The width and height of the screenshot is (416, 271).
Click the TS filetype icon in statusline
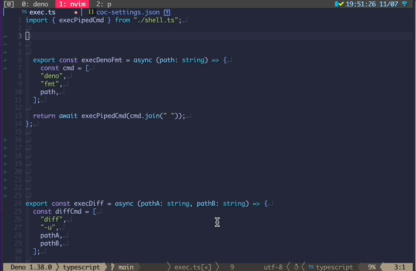(x=311, y=267)
